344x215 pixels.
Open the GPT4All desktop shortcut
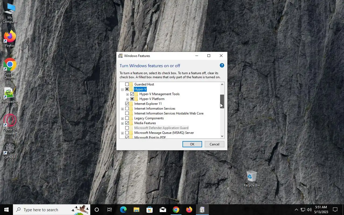click(x=10, y=151)
